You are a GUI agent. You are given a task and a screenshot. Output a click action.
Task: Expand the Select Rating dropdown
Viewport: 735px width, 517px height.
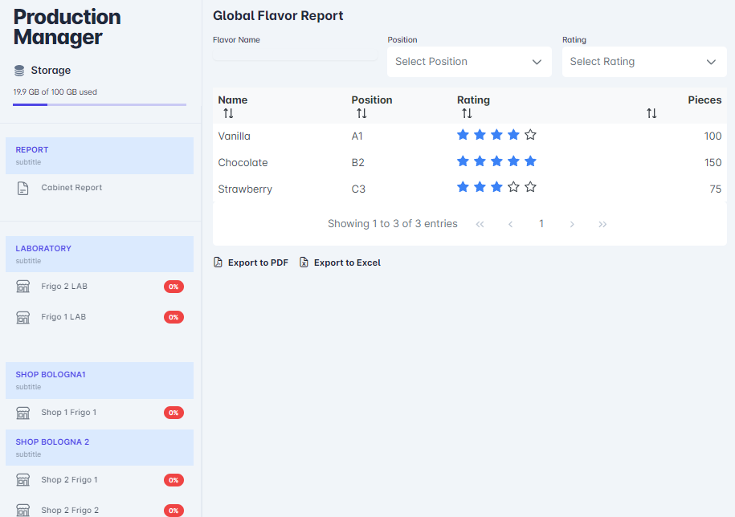[x=643, y=62]
